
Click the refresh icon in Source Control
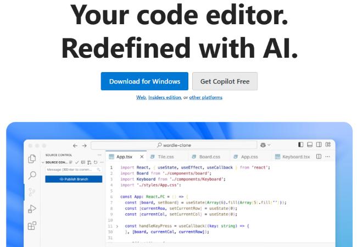click(96, 162)
